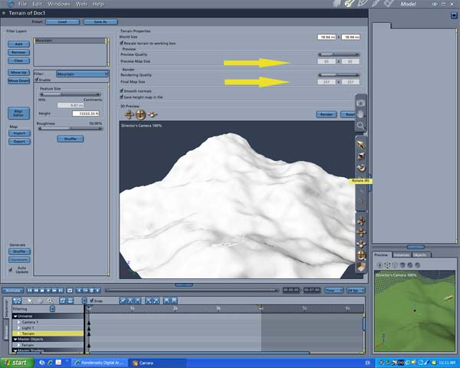460x368 pixels.
Task: Expand the Camera 1 tree item
Action: (x=18, y=322)
